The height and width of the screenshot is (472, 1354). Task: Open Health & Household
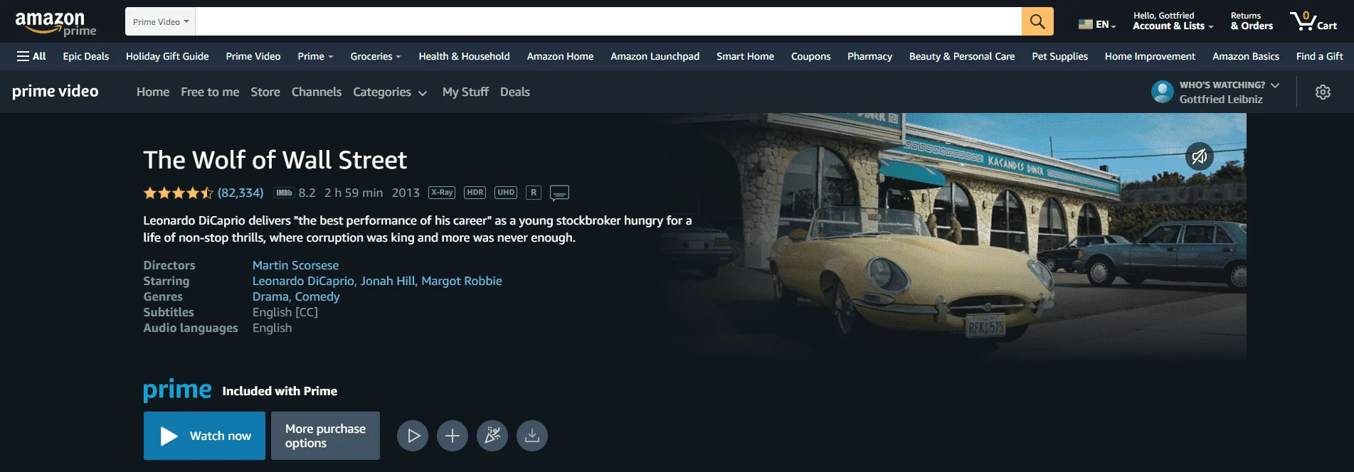click(x=464, y=56)
